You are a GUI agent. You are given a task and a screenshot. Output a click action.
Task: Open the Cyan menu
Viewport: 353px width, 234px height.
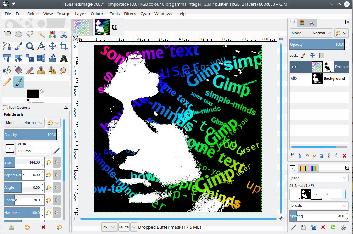point(145,14)
